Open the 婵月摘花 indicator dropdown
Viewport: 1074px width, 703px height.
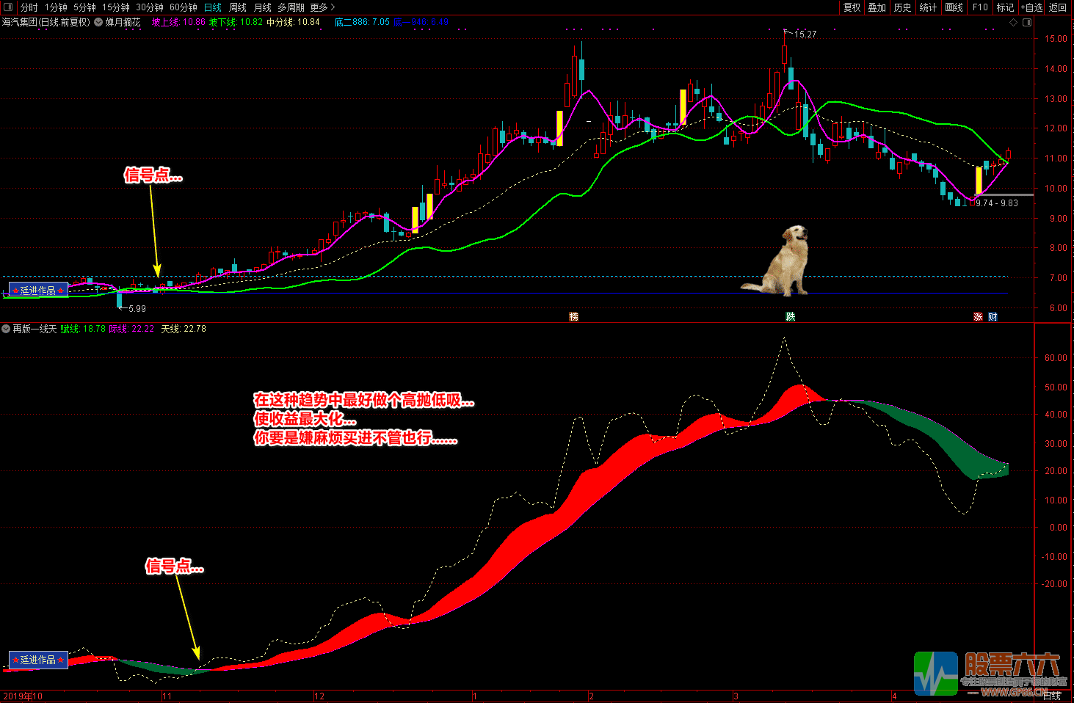click(98, 22)
